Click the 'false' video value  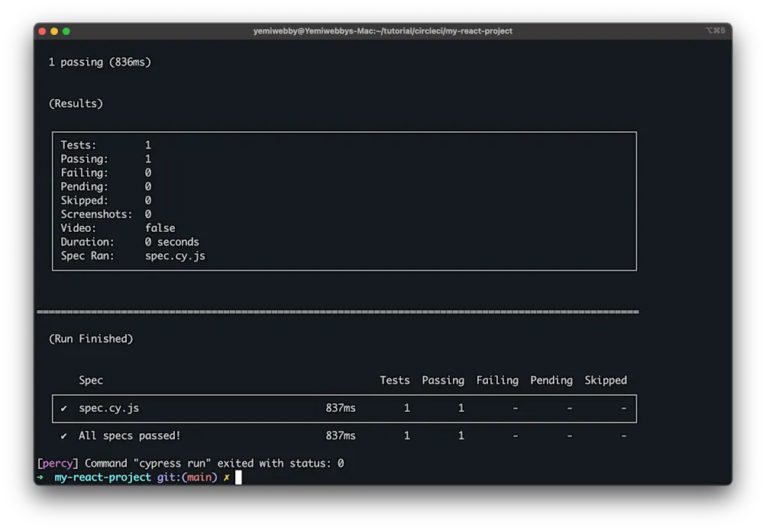coord(160,228)
